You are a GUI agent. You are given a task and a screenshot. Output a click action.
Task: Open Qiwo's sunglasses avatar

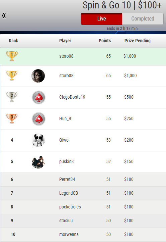tap(38, 140)
